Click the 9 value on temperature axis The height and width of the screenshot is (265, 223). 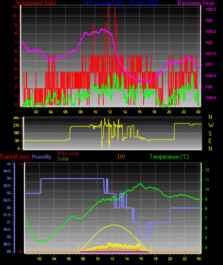pos(206,200)
